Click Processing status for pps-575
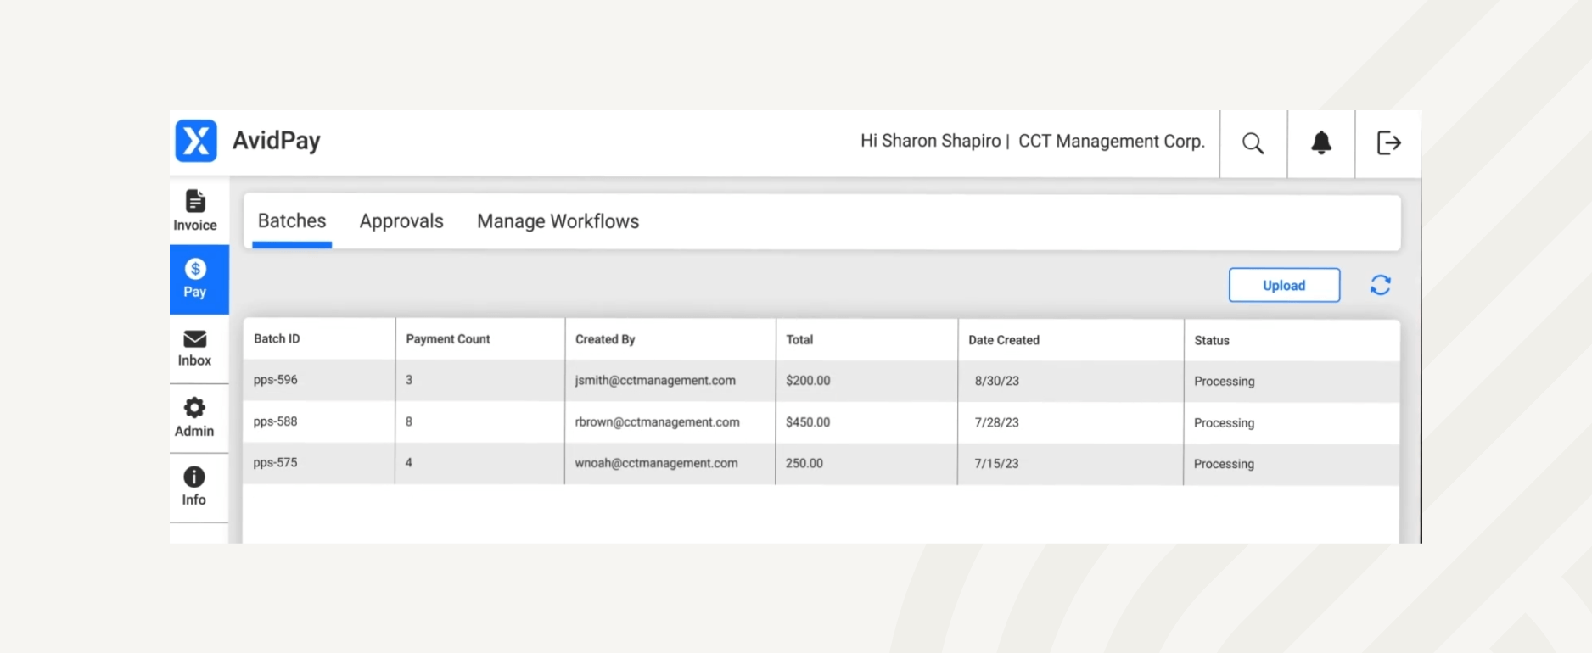Viewport: 1592px width, 653px height. click(1224, 464)
